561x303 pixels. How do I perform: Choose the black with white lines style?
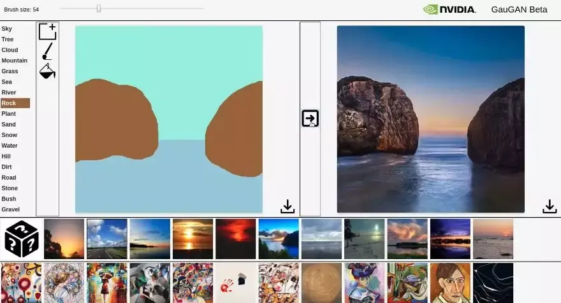(493, 283)
